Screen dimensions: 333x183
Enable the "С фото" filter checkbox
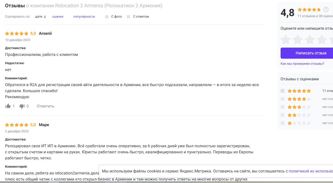click(107, 17)
